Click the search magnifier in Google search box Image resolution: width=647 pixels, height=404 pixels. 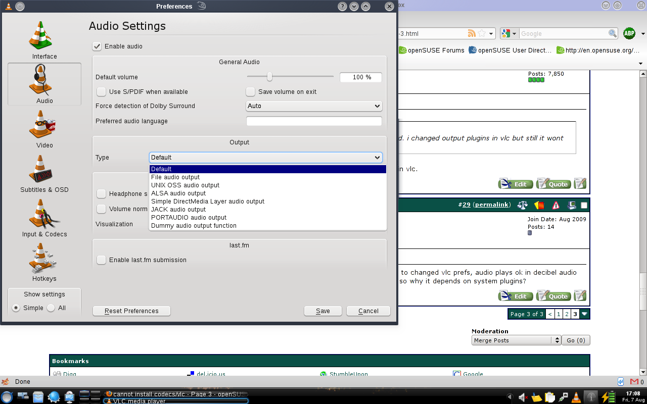click(x=612, y=33)
